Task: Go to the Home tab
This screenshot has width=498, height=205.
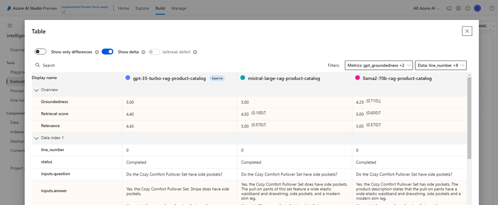Action: pos(124,8)
